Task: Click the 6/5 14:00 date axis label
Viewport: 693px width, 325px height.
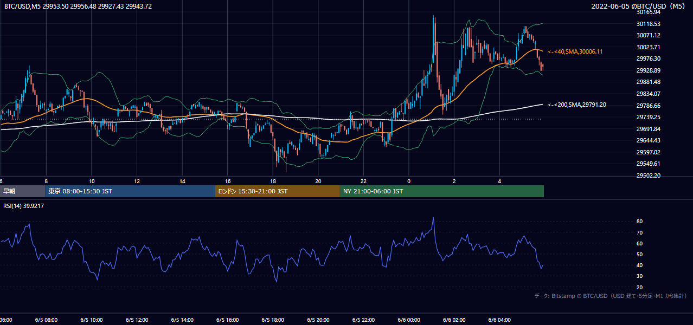Action: 182,320
